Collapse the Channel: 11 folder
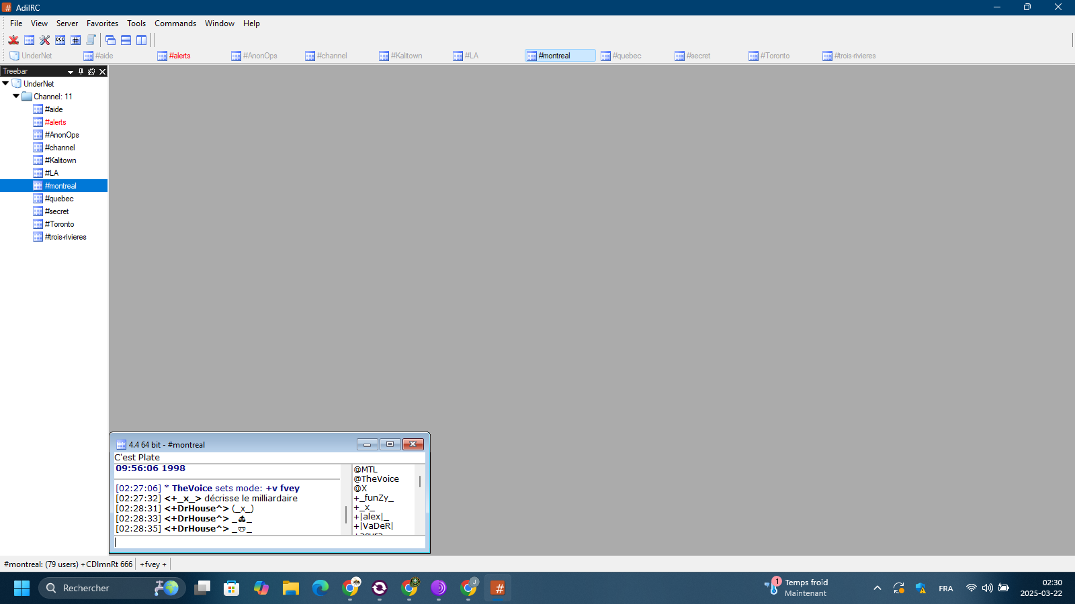Screen dimensions: 1075x604 pyautogui.click(x=16, y=96)
